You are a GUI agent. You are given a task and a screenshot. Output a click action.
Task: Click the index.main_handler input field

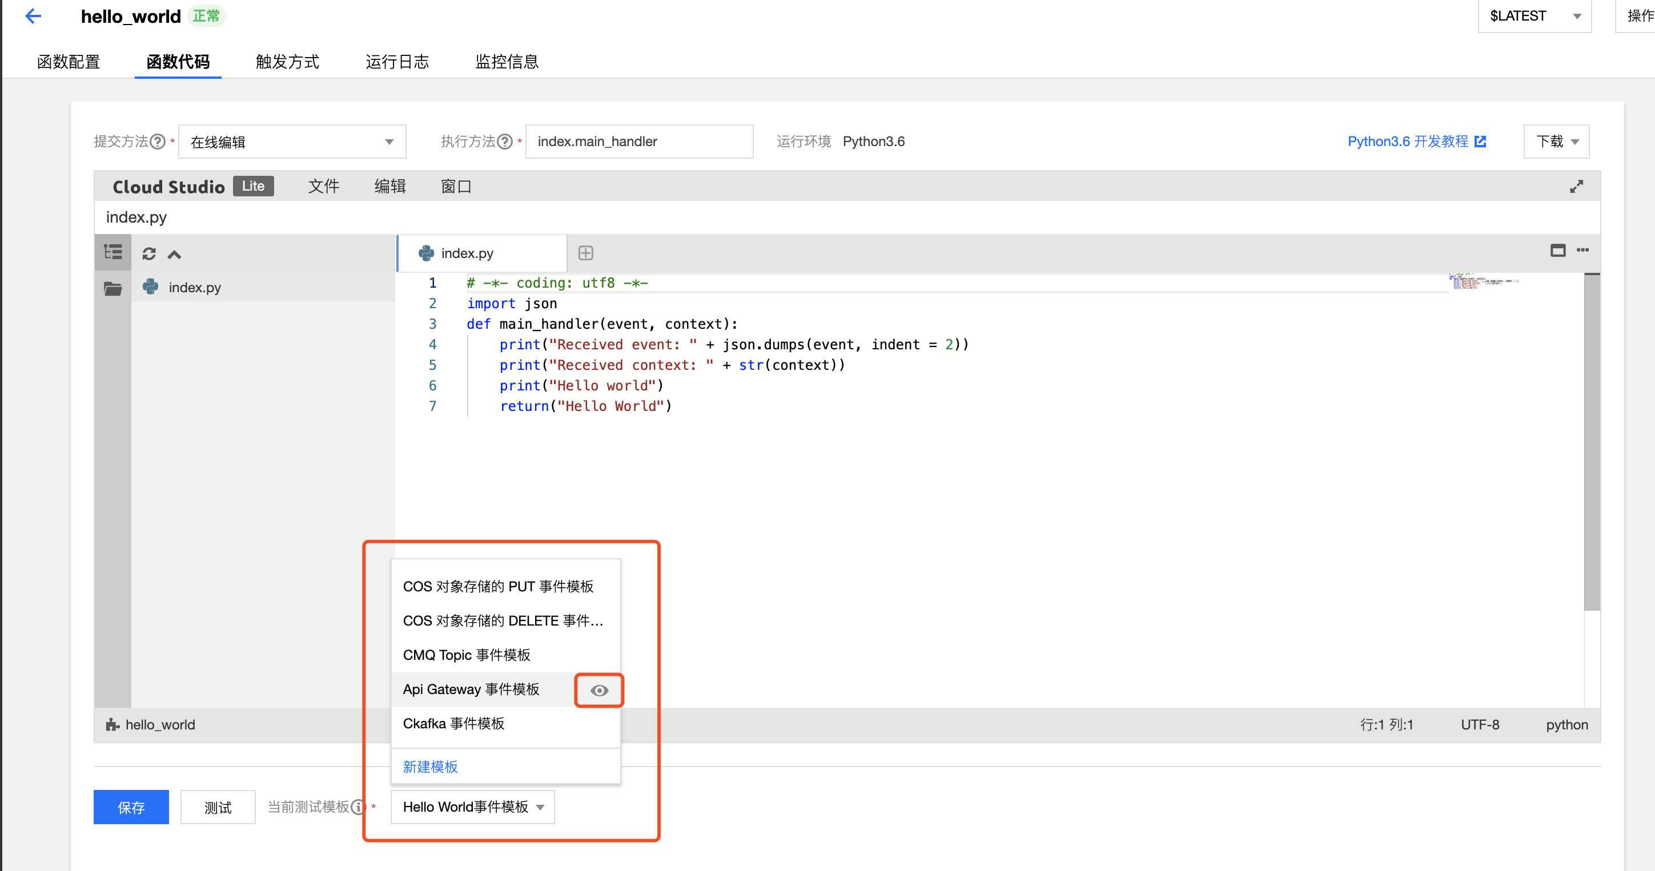click(x=639, y=142)
